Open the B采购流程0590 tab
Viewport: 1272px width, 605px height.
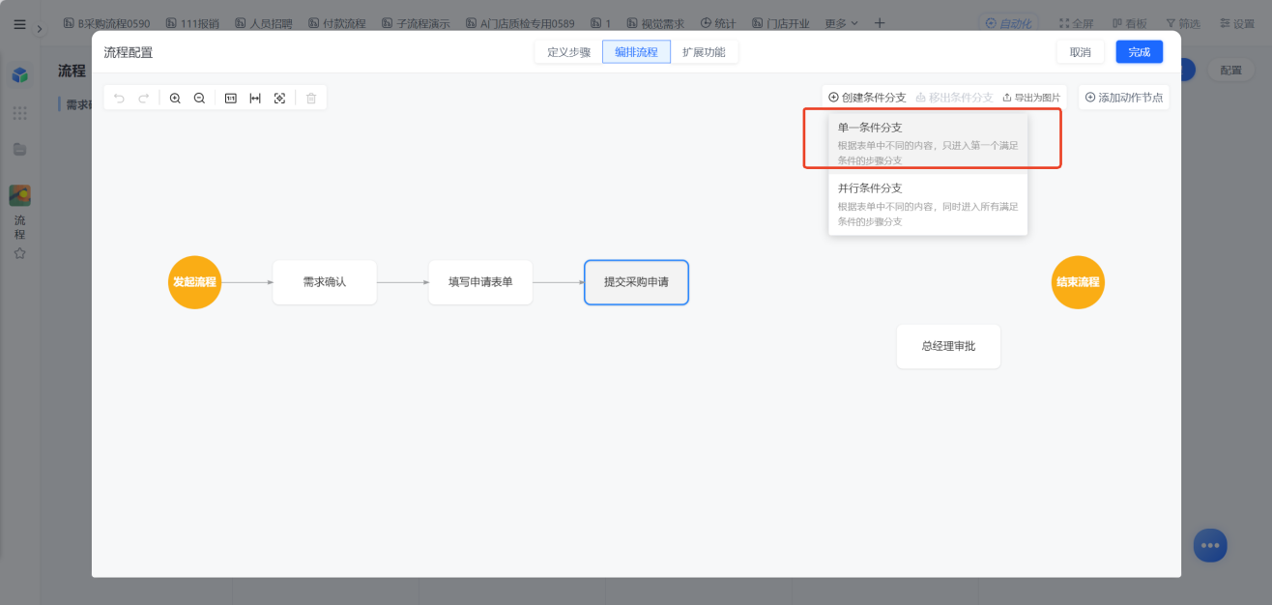(x=106, y=23)
